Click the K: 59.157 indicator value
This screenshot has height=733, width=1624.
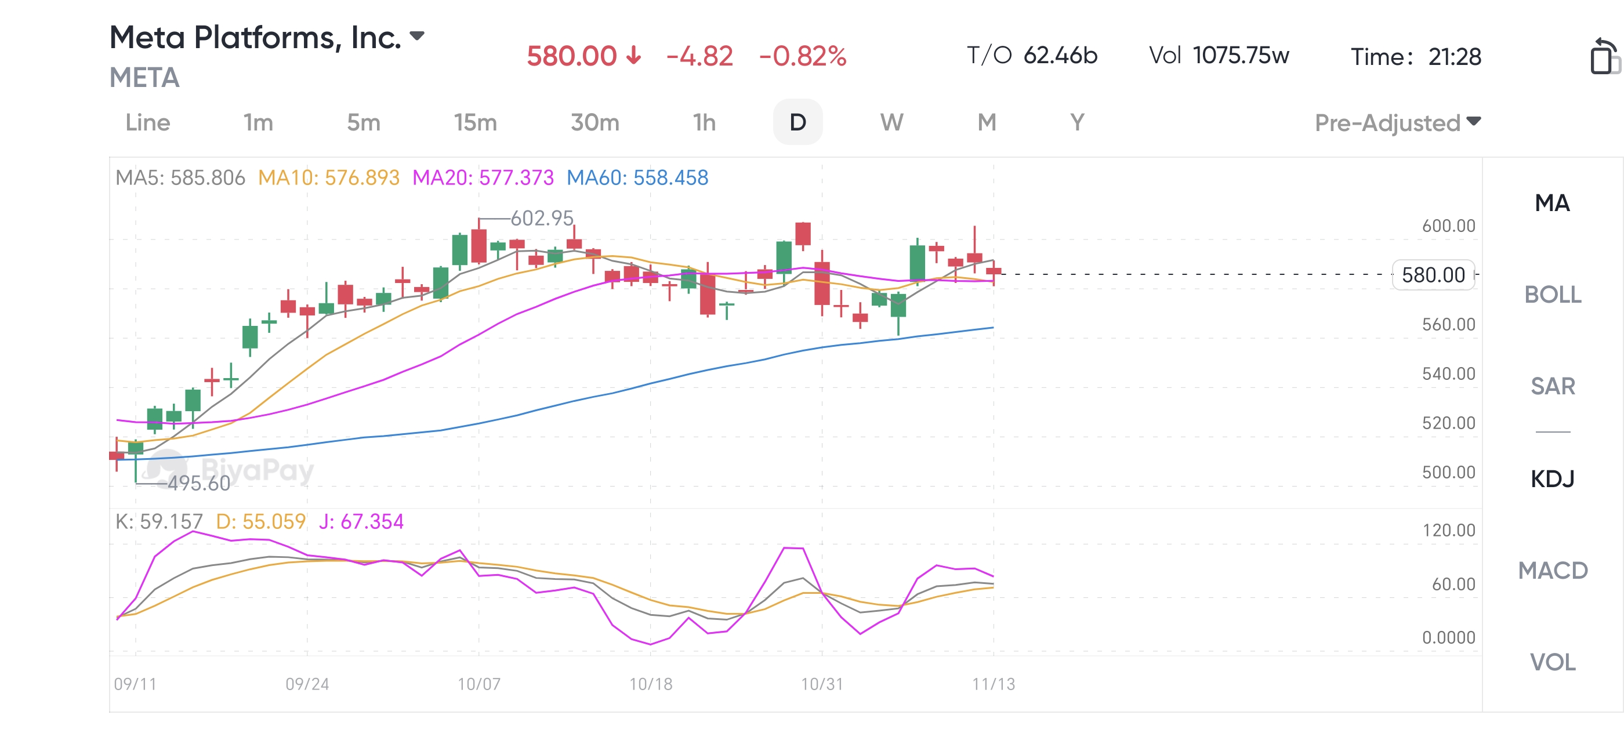159,521
